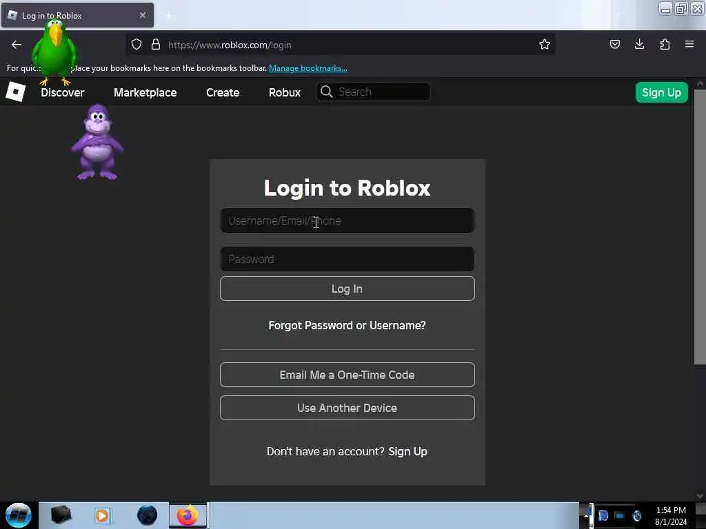Click the green Sign Up button
This screenshot has height=529, width=706.
coord(661,92)
